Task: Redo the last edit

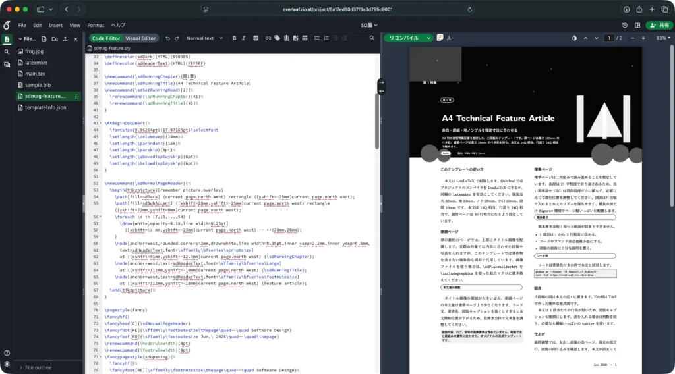Action: click(177, 38)
